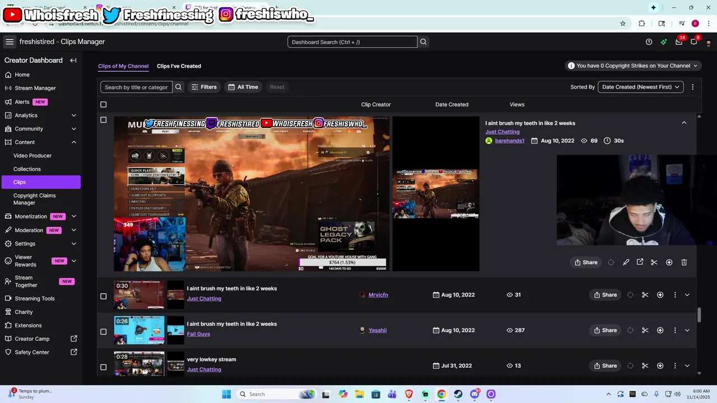Click the star-circle icon on barehands1 clip

669,262
